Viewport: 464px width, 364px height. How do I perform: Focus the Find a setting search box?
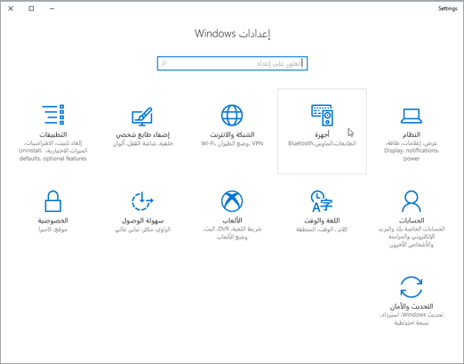click(232, 63)
